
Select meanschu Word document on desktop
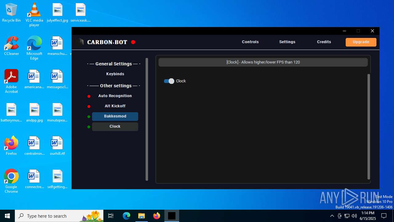coord(57,46)
